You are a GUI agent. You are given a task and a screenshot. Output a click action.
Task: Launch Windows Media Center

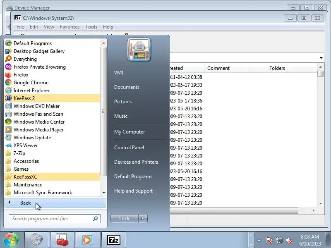[52, 122]
